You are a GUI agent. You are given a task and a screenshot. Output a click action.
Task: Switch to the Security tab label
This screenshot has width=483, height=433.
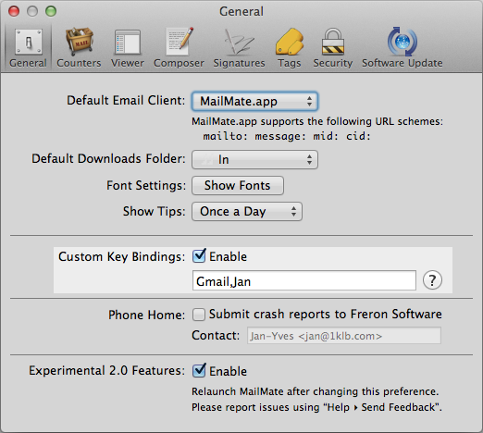click(x=333, y=63)
